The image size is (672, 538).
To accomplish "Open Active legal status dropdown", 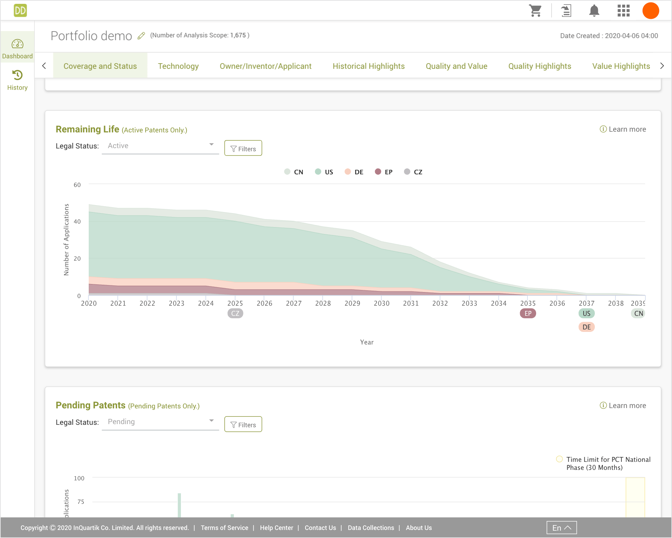I will point(160,146).
